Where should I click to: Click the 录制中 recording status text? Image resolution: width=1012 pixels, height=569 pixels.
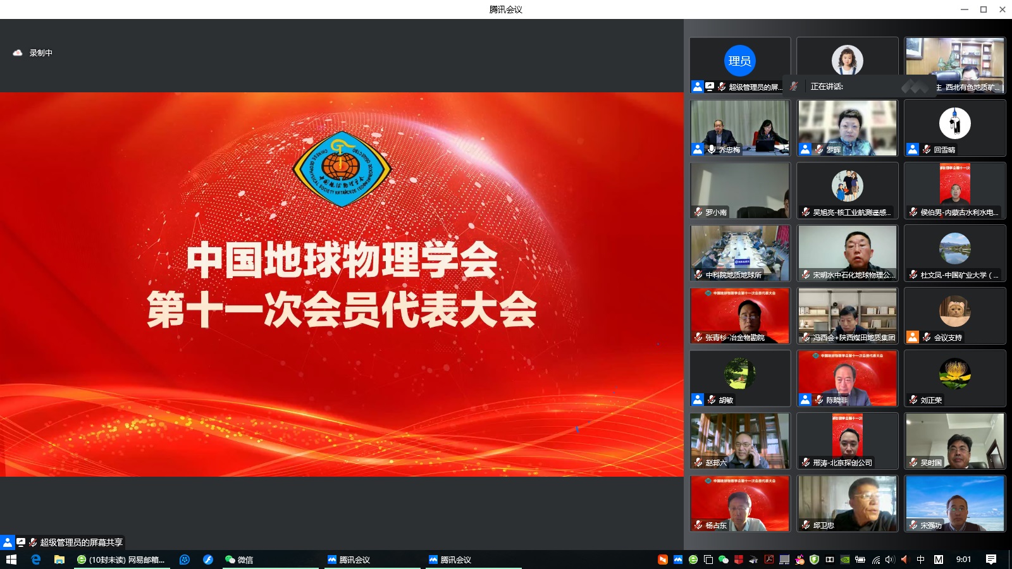41,53
